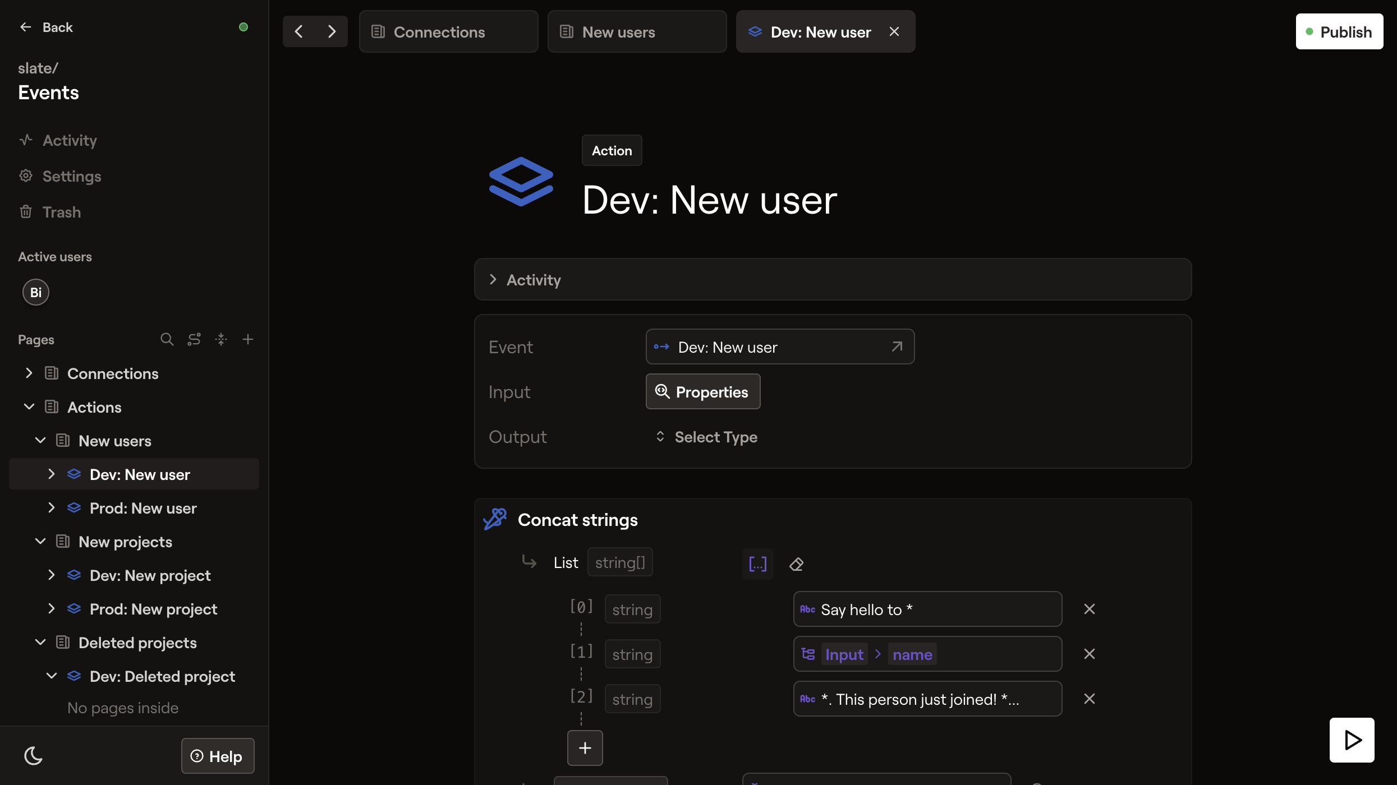Remove list item [0]
This screenshot has width=1397, height=785.
pyautogui.click(x=1089, y=609)
